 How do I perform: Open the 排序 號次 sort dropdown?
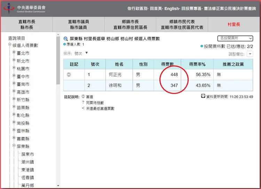87,53
